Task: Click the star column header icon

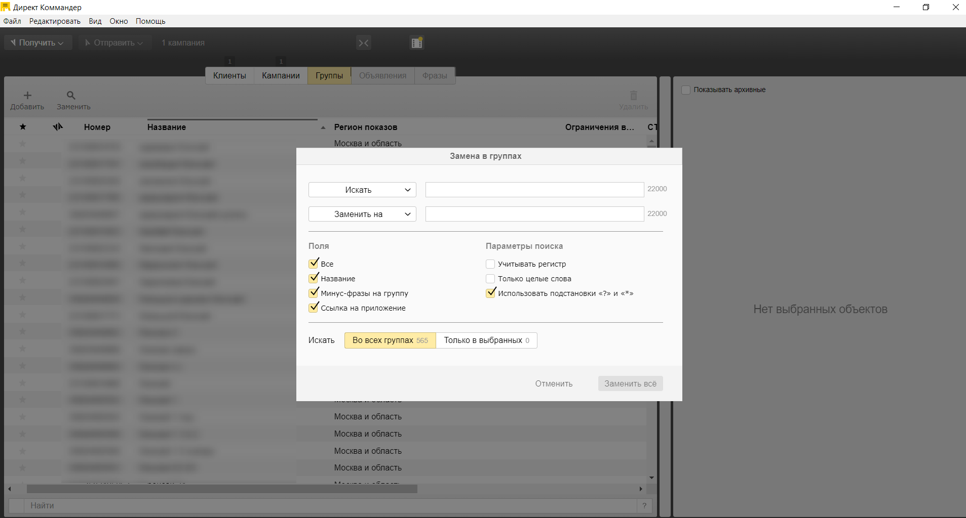Action: (x=23, y=127)
